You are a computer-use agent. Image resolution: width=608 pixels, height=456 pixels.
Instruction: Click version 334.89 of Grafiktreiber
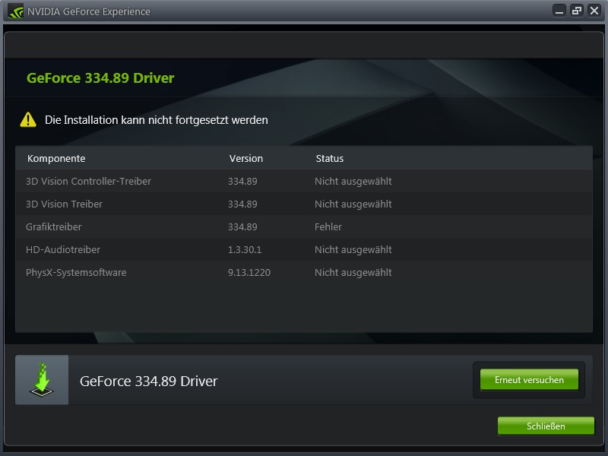click(242, 226)
